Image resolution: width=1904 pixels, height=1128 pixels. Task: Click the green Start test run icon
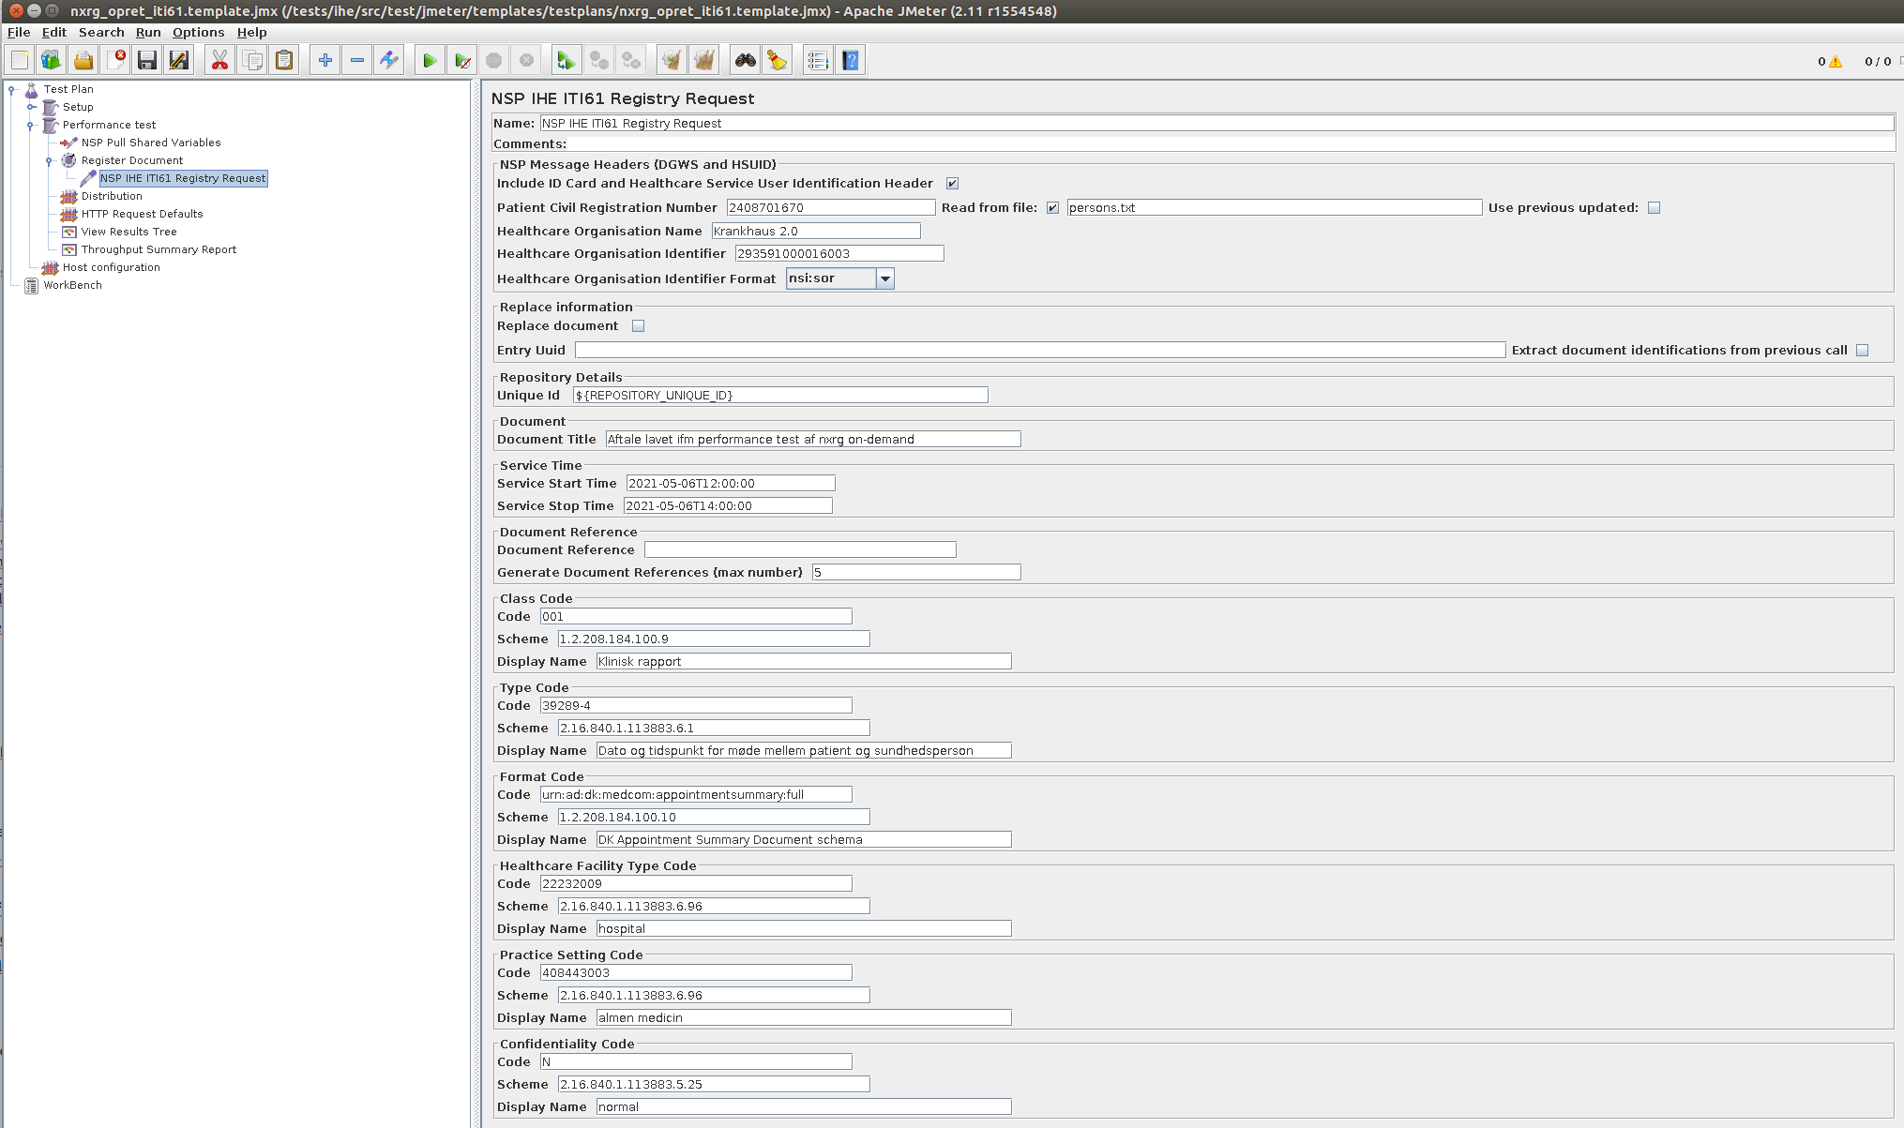(430, 61)
